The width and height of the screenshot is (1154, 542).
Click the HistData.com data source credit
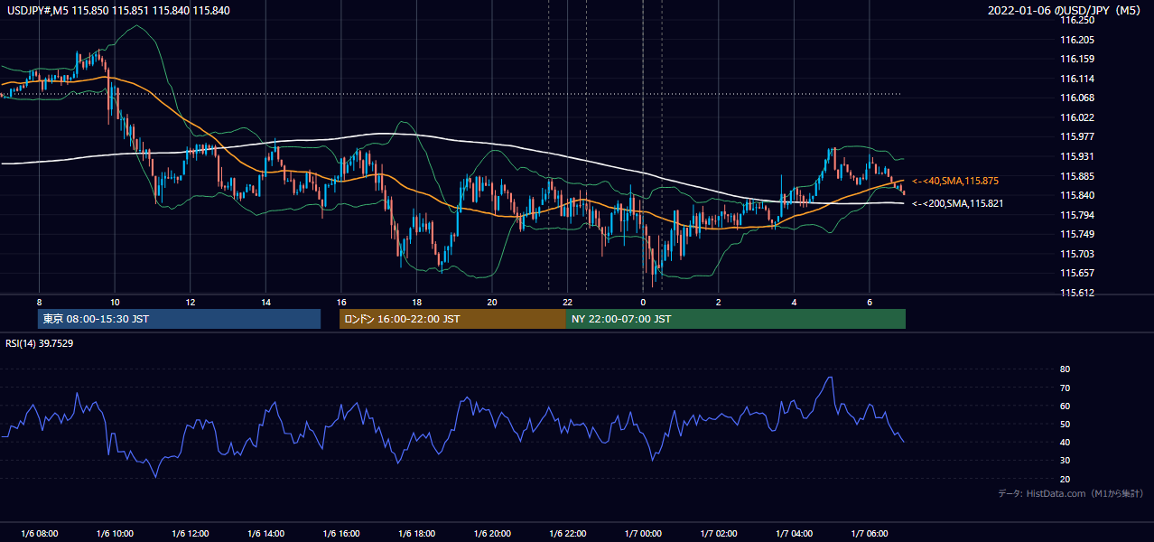(1071, 493)
